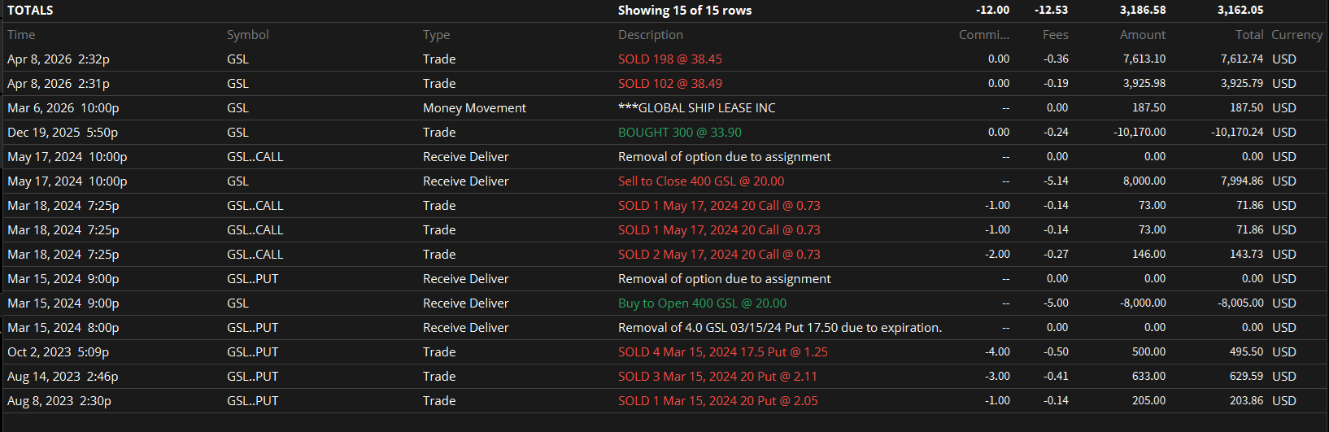This screenshot has height=432, width=1329.
Task: Click Buy to Open 400 GSL @ 20.00
Action: [x=702, y=303]
